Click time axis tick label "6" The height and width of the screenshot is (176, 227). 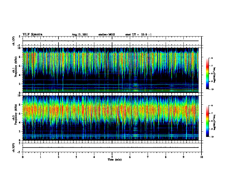click(x=130, y=157)
